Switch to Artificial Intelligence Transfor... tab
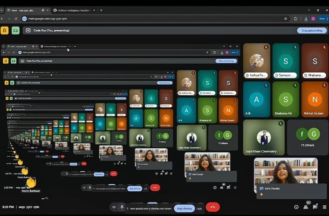Viewport: 329px width, 216px height. 74,10
